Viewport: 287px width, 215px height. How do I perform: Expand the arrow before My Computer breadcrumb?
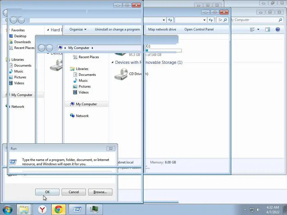[x=65, y=48]
